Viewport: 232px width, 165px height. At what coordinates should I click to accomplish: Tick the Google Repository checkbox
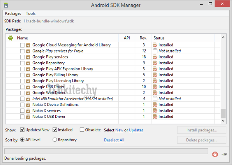(x=22, y=63)
